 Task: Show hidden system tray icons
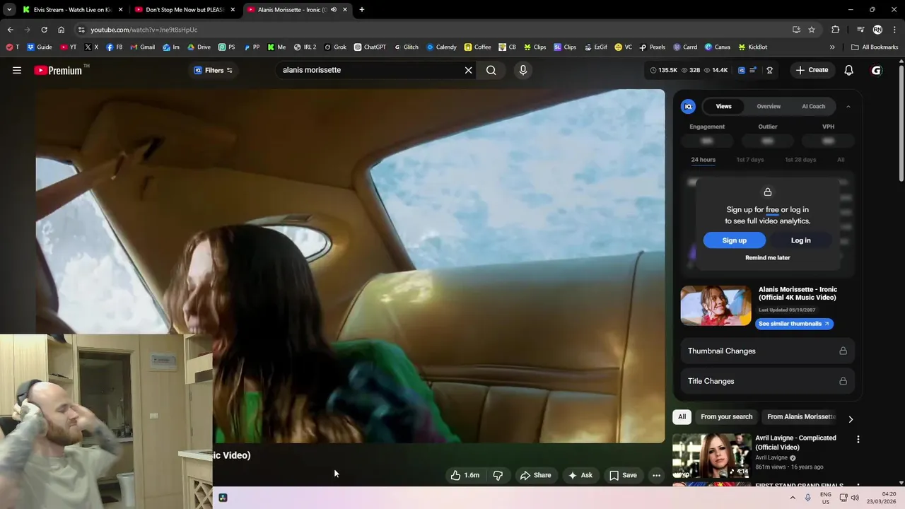click(x=793, y=498)
